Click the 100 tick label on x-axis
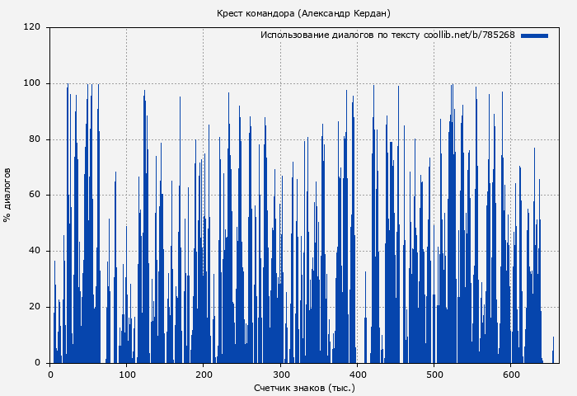 (x=127, y=374)
